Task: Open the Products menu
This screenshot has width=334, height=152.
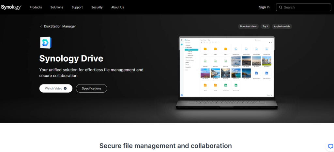Action: (36, 7)
